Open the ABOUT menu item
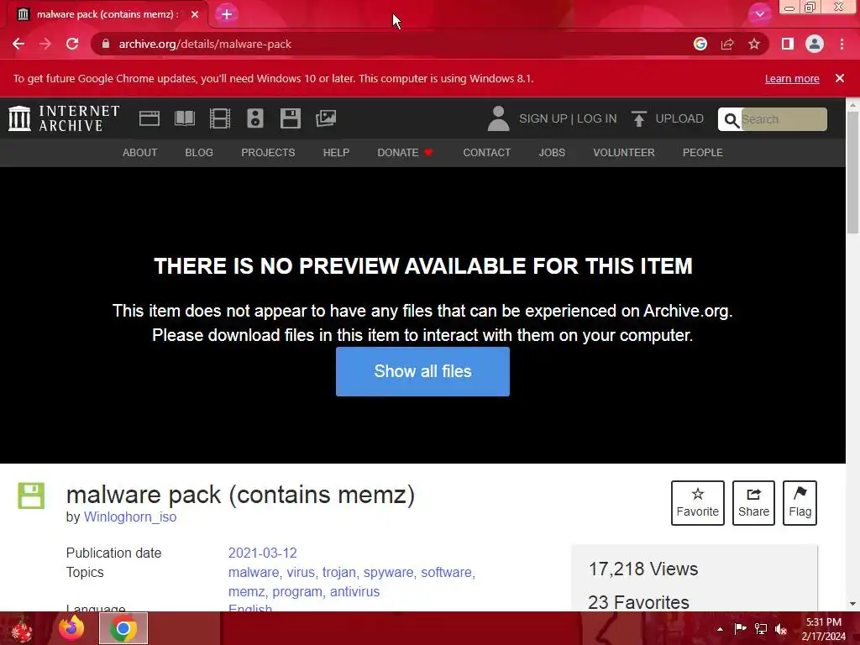Screen dimensions: 860x645 pos(140,153)
